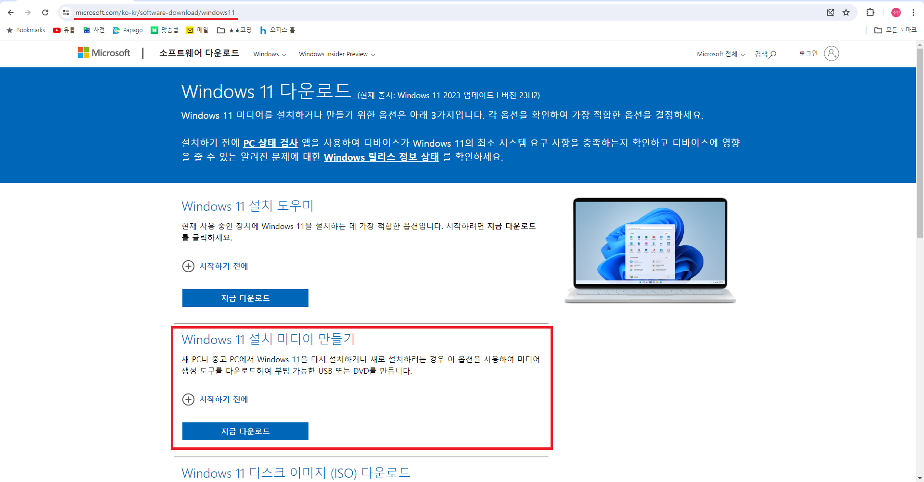Click the Microsoft logo
The width and height of the screenshot is (924, 482).
point(104,53)
